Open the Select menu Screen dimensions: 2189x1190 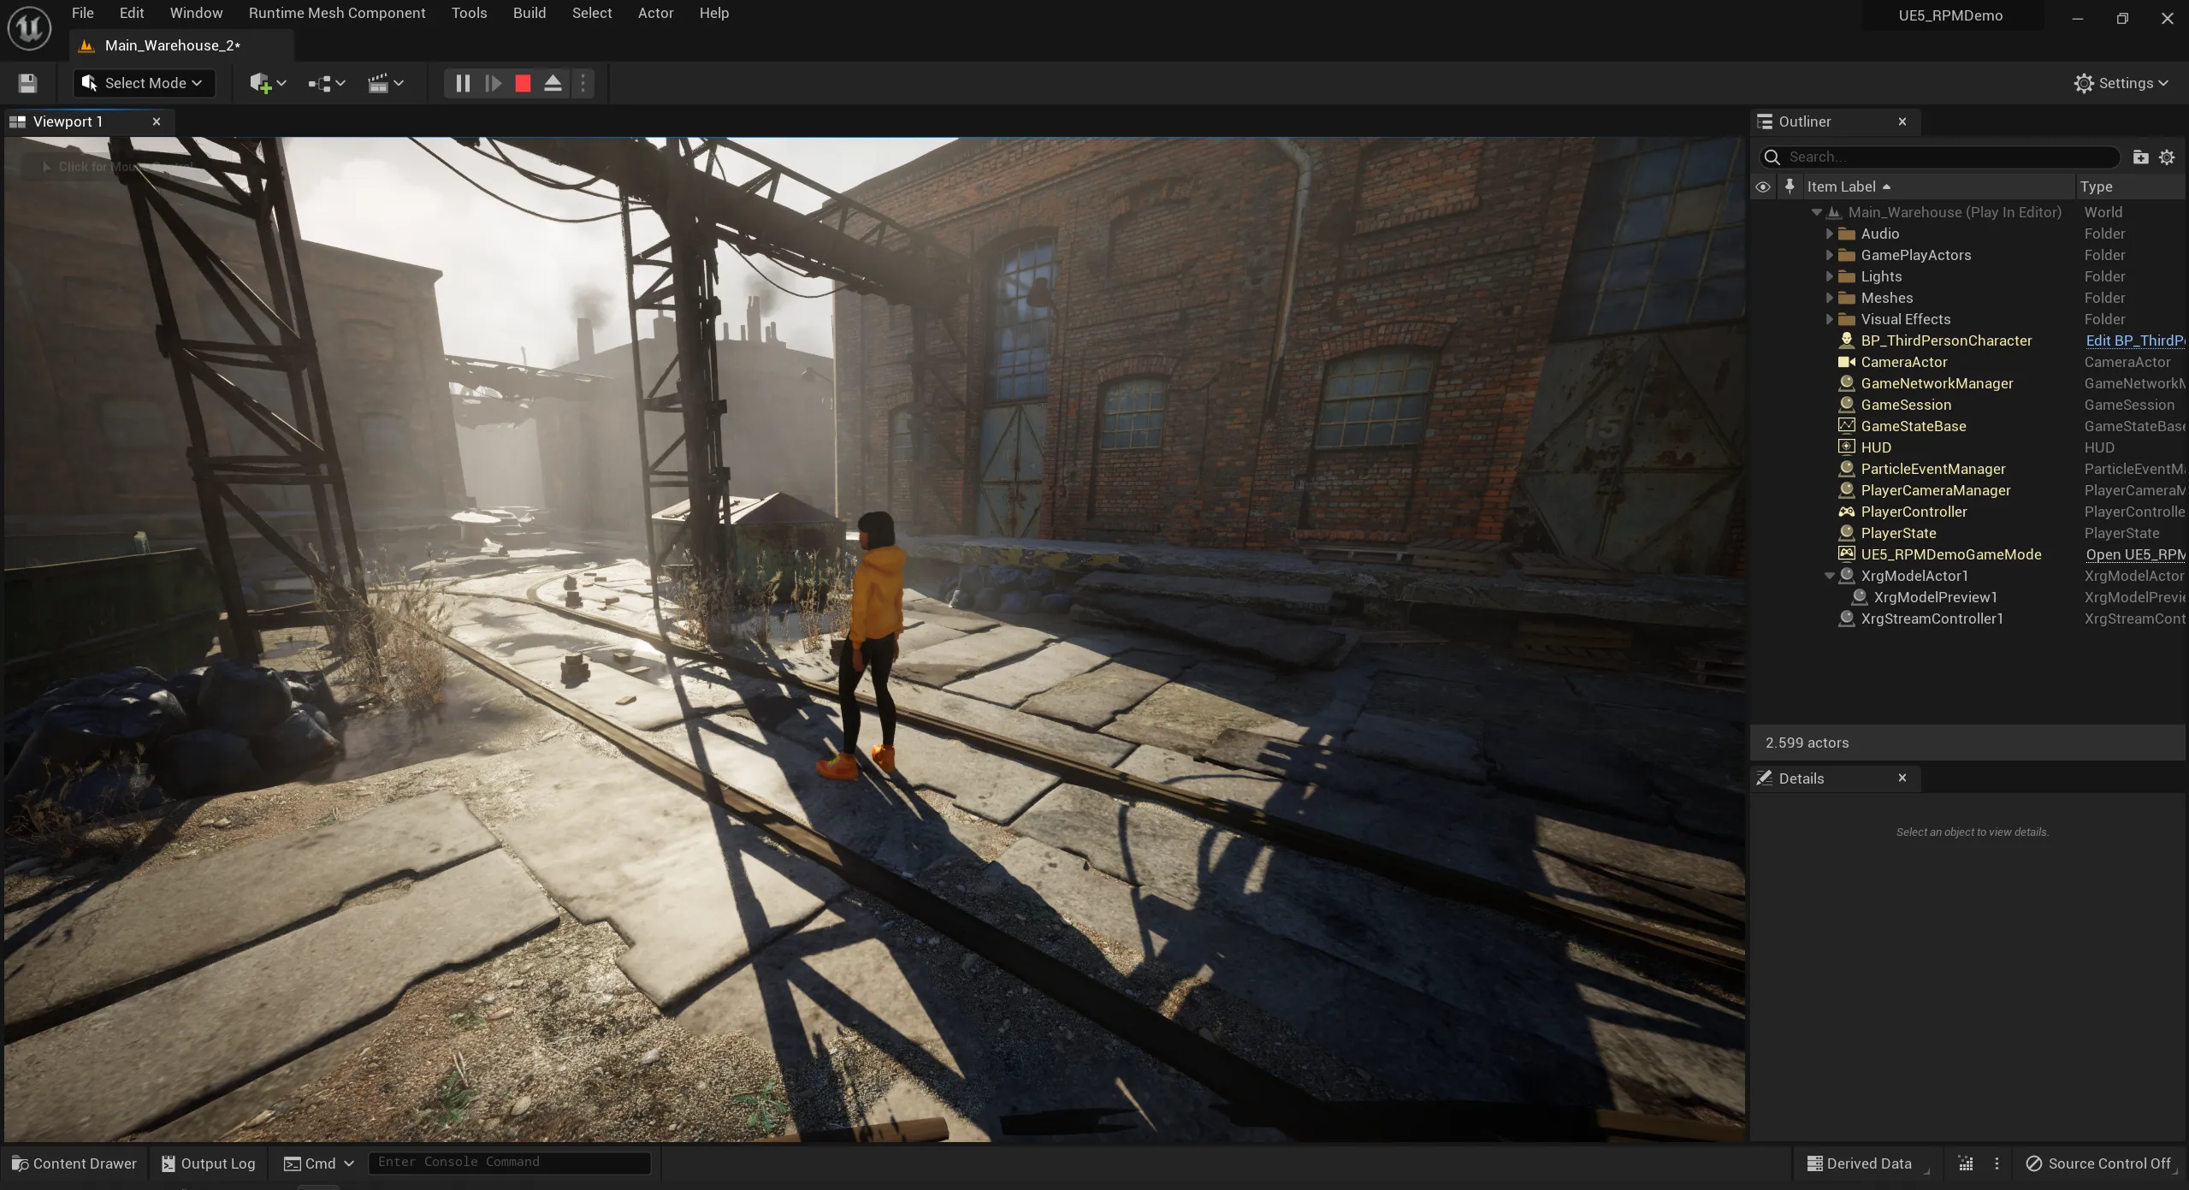(x=592, y=13)
